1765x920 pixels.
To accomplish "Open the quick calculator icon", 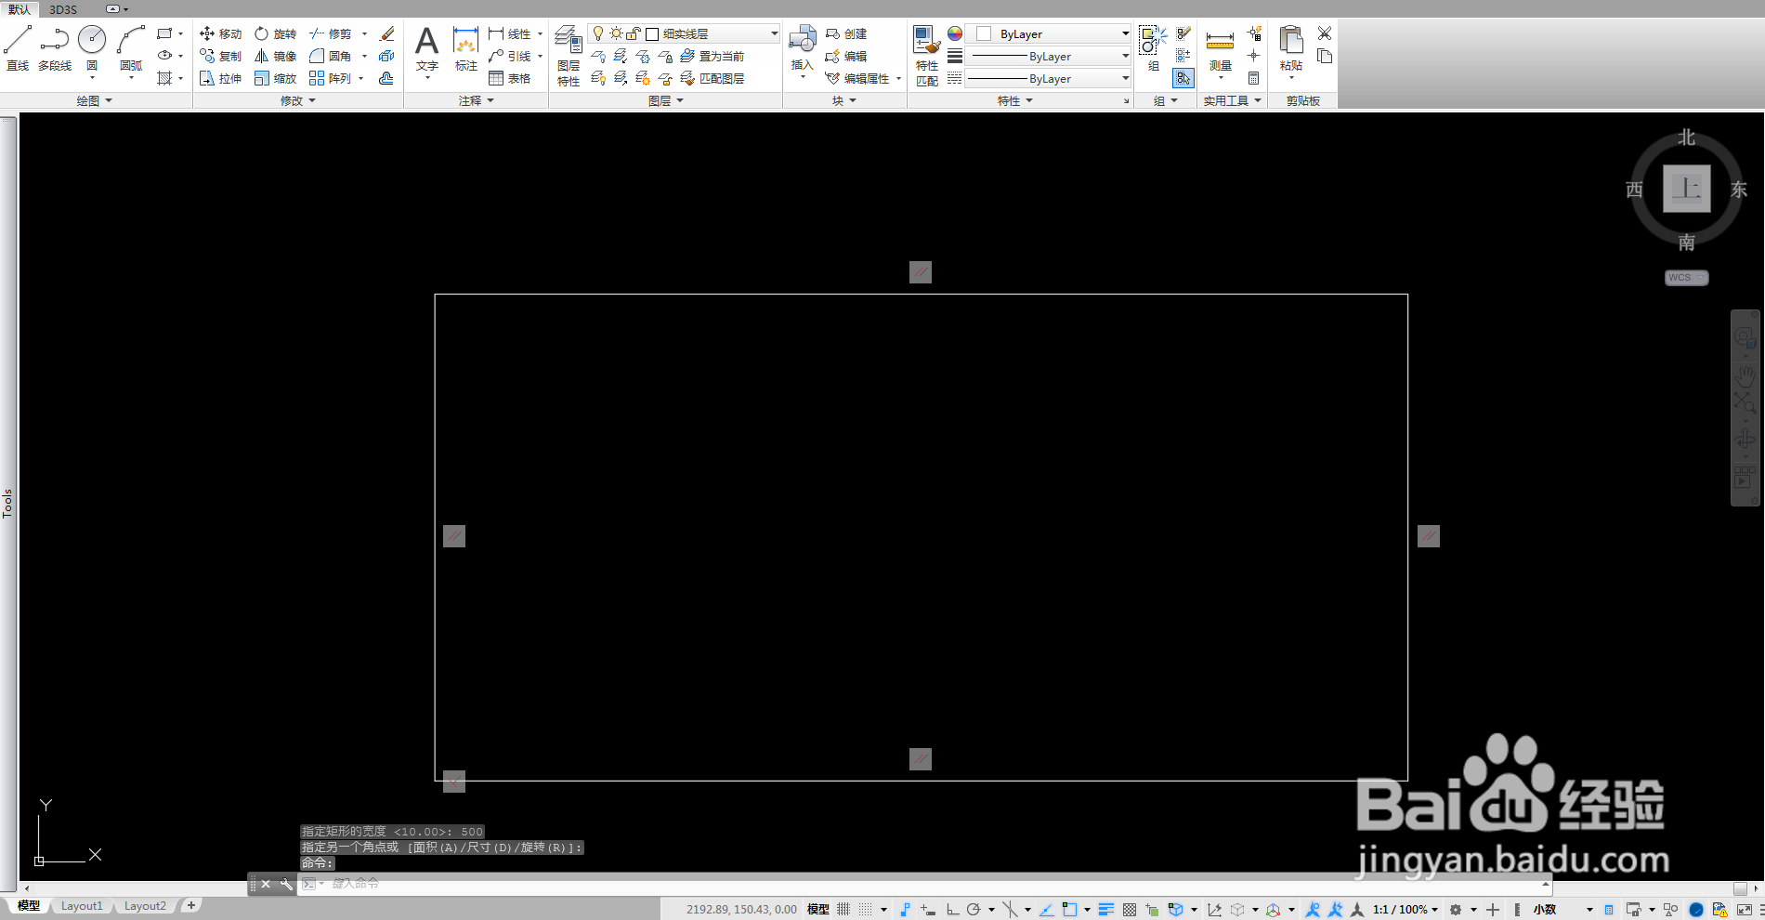I will [1253, 78].
